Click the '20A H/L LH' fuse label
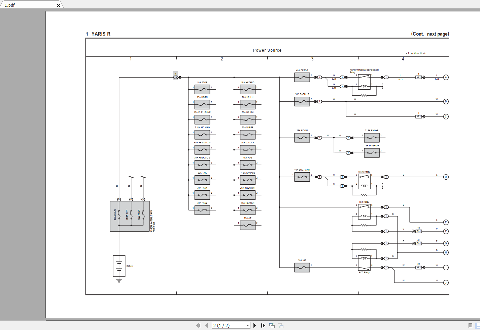480x330 pixels. [x=248, y=97]
